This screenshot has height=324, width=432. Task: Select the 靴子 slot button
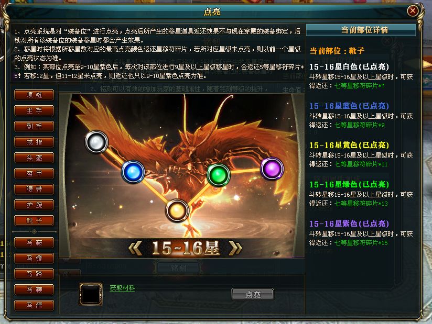[34, 220]
